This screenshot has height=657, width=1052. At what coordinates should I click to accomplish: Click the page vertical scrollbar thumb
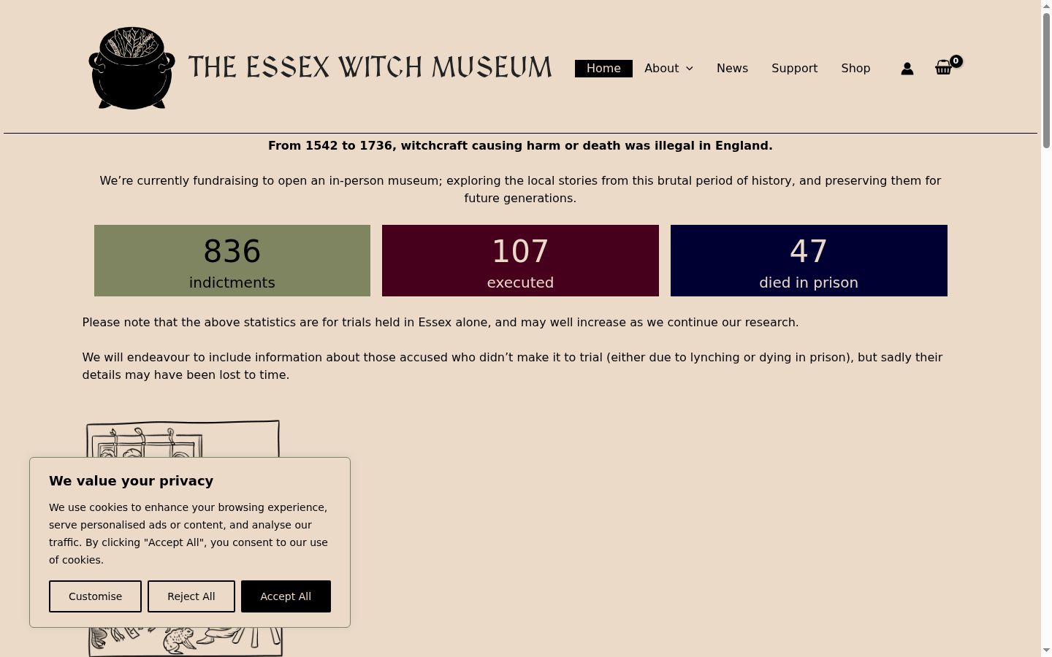(x=1046, y=80)
